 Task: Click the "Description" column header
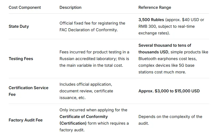[71, 7]
